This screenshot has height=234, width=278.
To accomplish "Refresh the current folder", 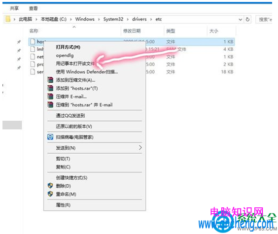I will (x=247, y=19).
